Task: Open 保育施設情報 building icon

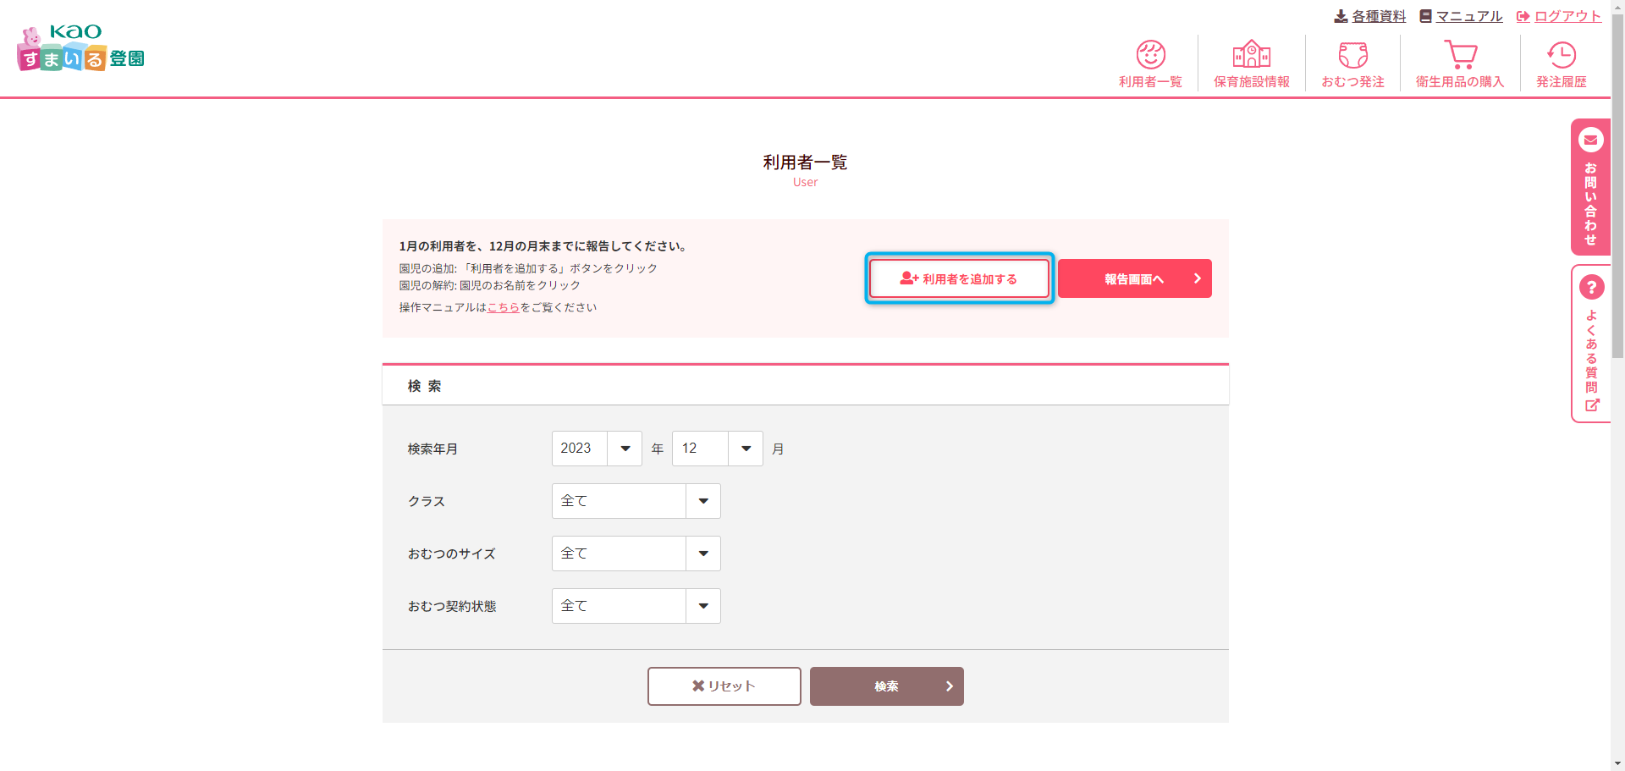Action: pyautogui.click(x=1251, y=55)
